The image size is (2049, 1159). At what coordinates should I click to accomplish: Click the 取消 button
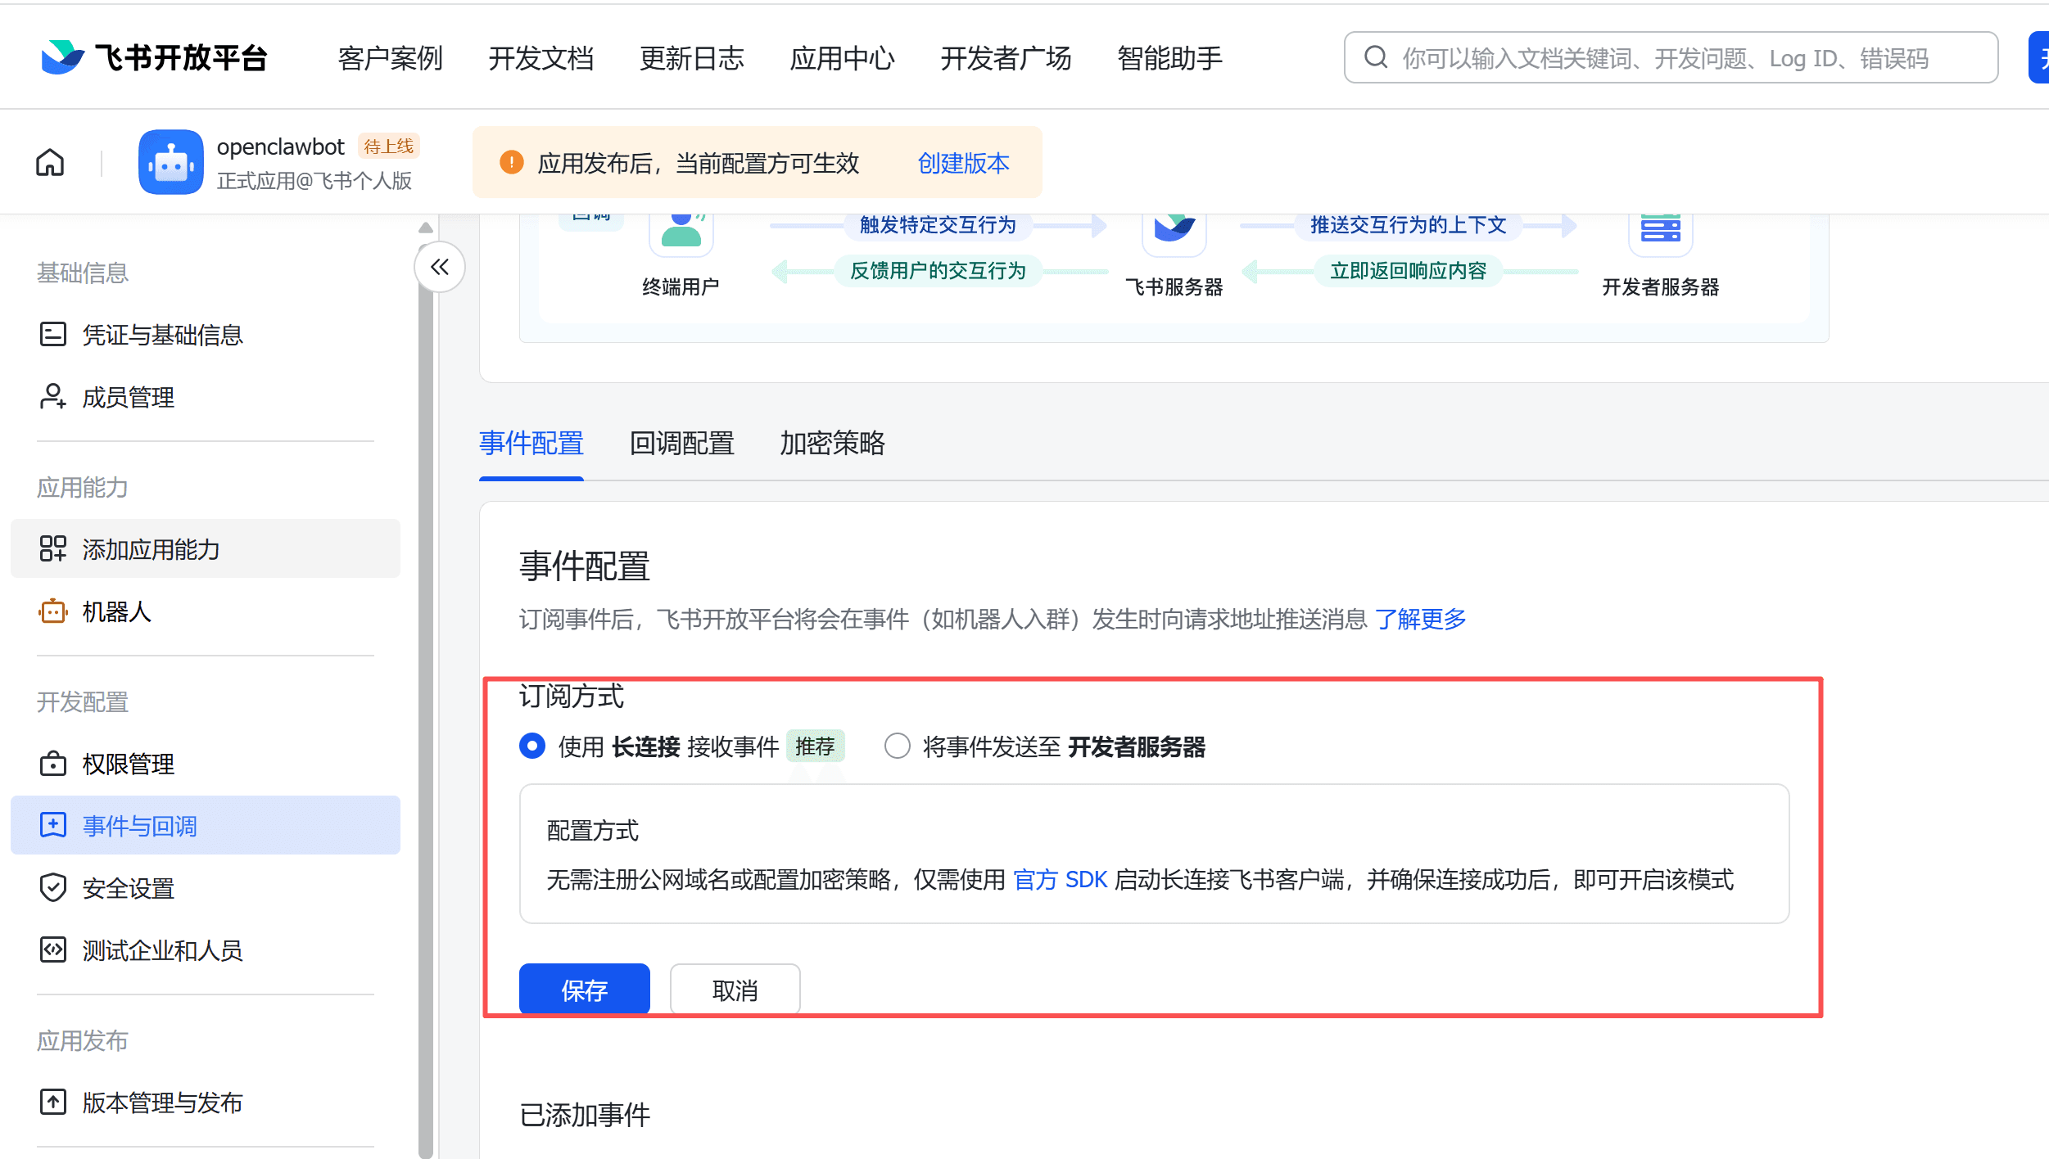pyautogui.click(x=735, y=990)
